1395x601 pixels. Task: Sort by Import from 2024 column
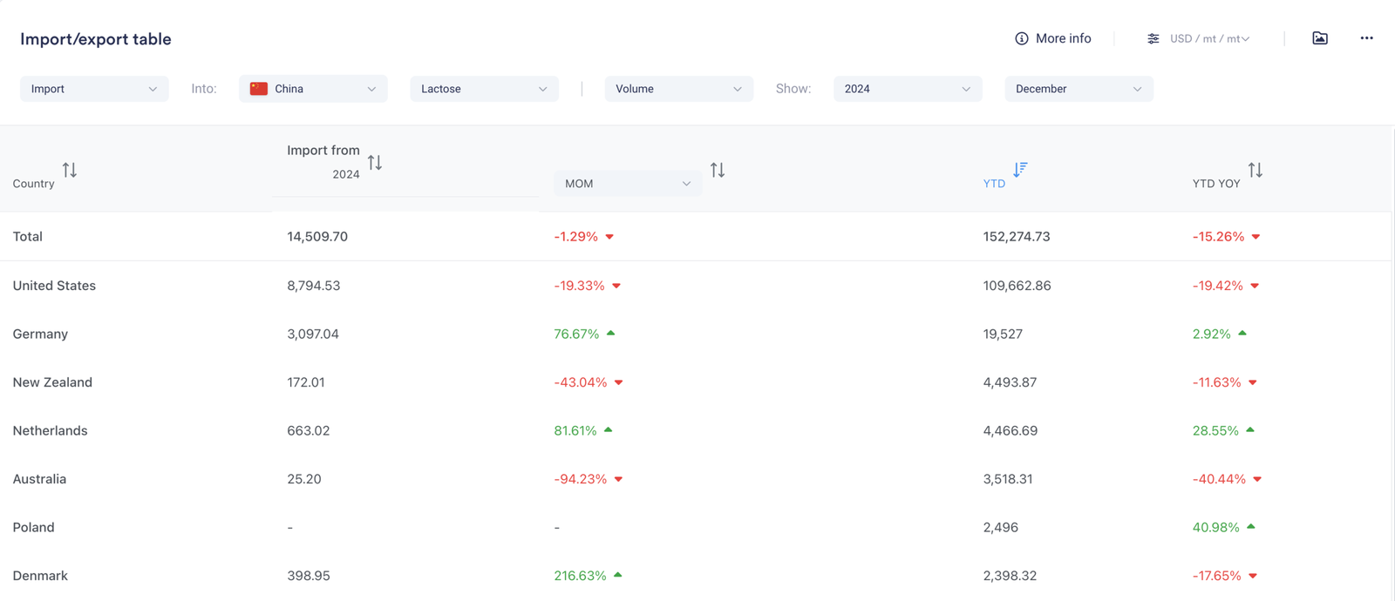coord(375,163)
